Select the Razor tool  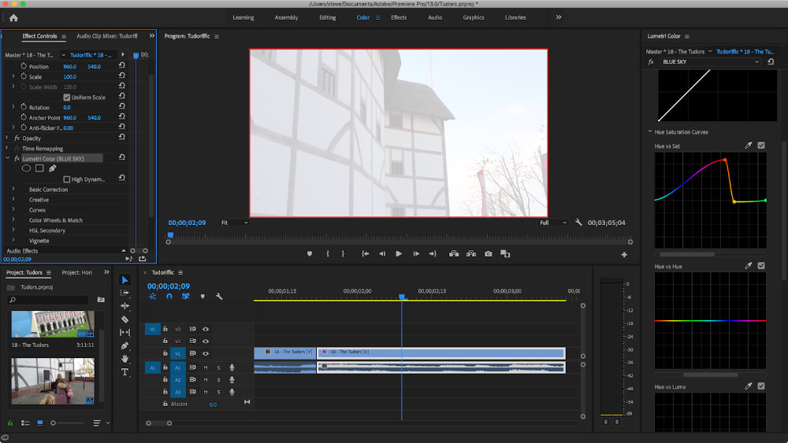tap(125, 319)
